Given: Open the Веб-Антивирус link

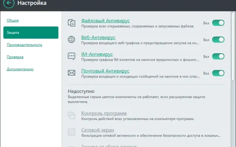Looking at the screenshot, I should click(98, 37).
